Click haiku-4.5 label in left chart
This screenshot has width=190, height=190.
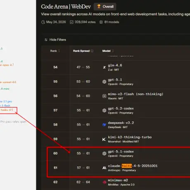[7, 110]
